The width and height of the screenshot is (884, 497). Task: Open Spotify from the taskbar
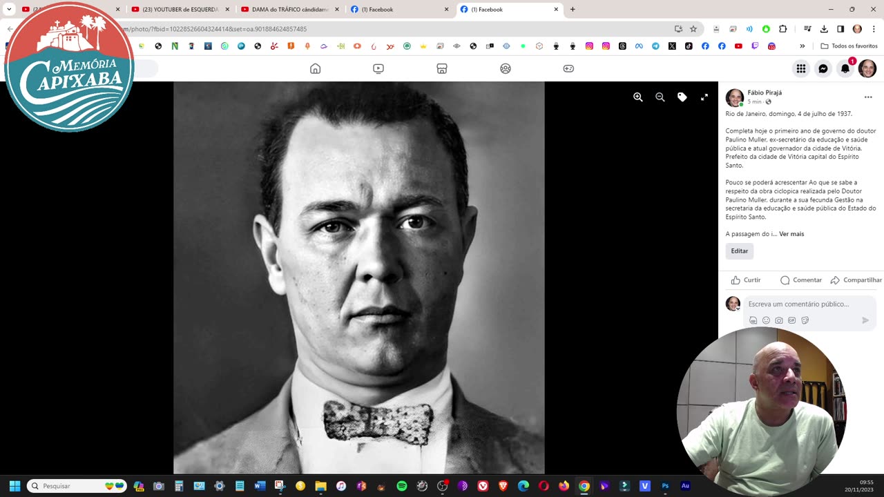tap(402, 486)
